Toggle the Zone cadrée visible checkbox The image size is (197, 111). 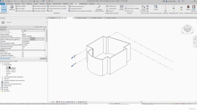[23, 54]
